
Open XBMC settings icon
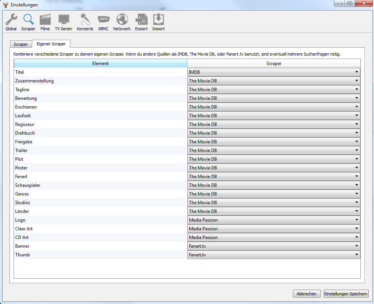coord(103,20)
